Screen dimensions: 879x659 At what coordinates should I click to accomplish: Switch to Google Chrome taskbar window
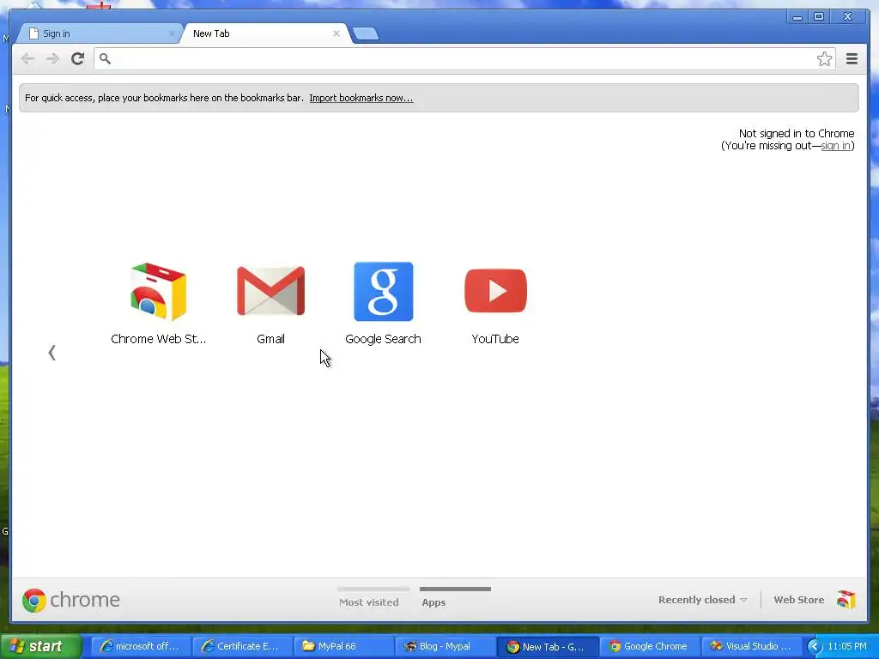(649, 646)
